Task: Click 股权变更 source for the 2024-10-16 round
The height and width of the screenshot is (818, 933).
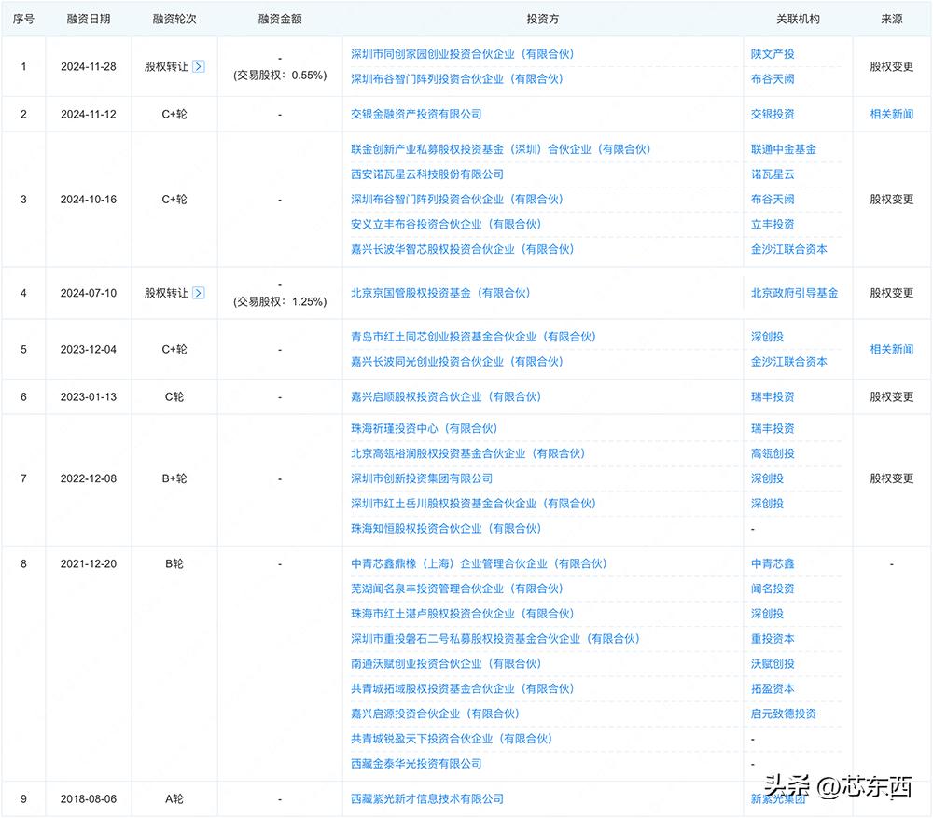Action: (x=891, y=199)
